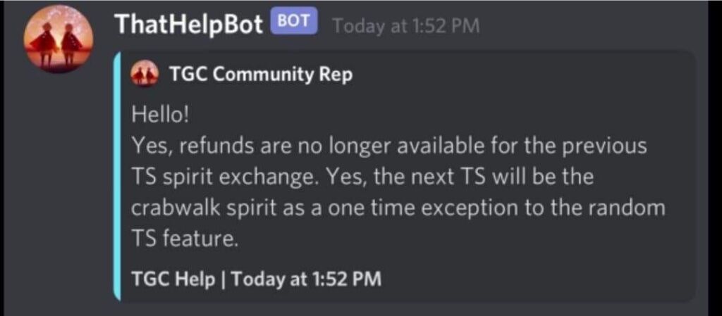The image size is (722, 316).
Task: Select the word available in the first sentence
Action: (x=431, y=146)
